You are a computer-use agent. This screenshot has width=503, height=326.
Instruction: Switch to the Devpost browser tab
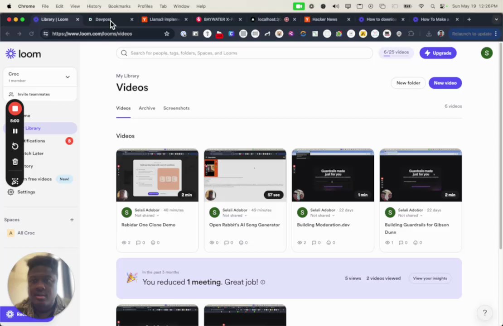pyautogui.click(x=111, y=19)
